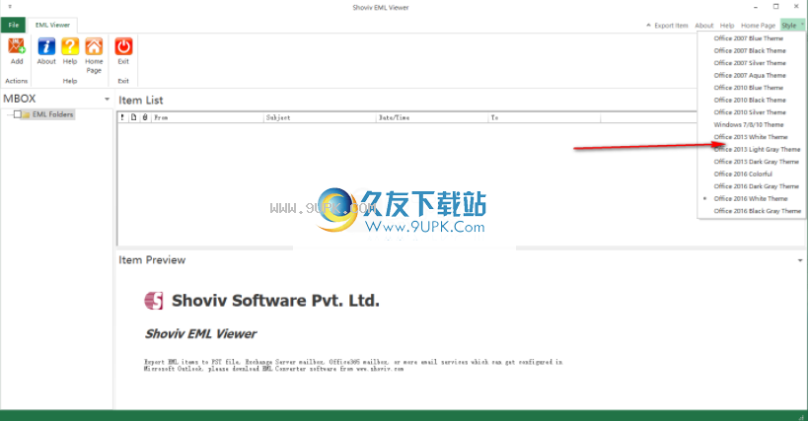Collapse the ribbon with the caret arrow
Image resolution: width=809 pixels, height=421 pixels.
(x=648, y=26)
